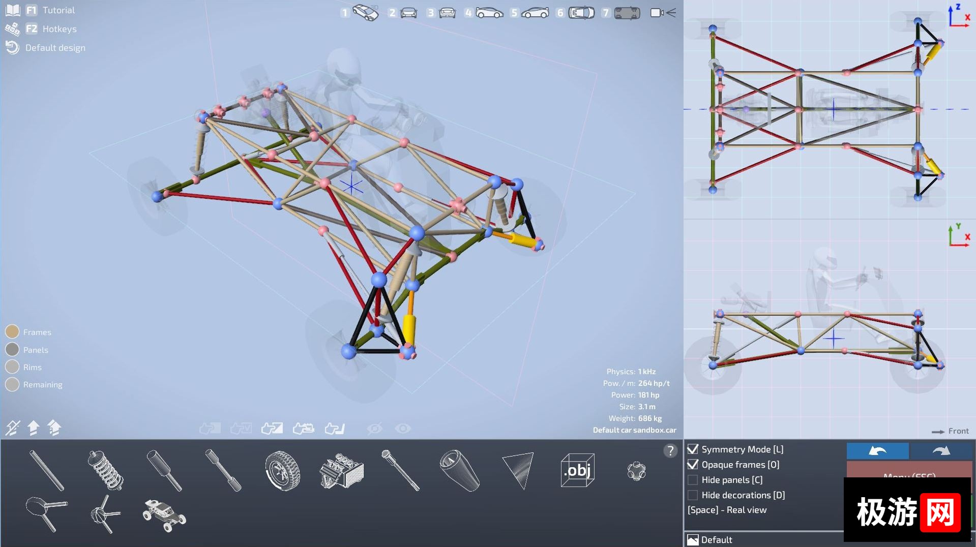The height and width of the screenshot is (547, 976).
Task: Import an .obj model part
Action: (x=577, y=470)
